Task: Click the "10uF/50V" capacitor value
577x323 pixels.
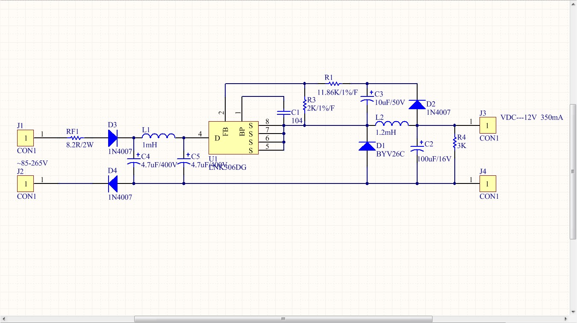Action: (390, 102)
